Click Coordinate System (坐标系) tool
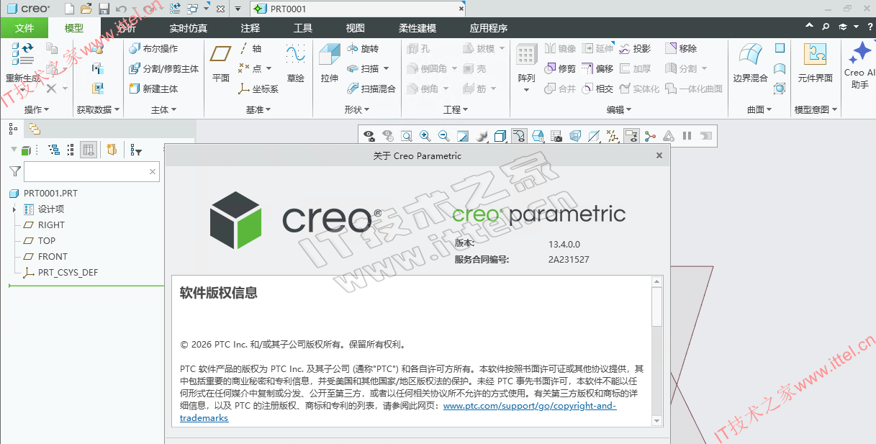This screenshot has width=876, height=444. (258, 89)
